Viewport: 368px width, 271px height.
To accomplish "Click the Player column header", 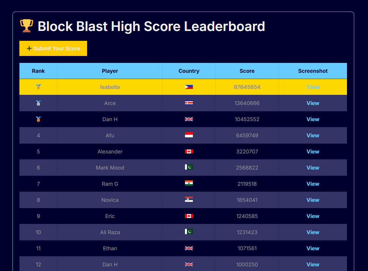I will click(110, 71).
